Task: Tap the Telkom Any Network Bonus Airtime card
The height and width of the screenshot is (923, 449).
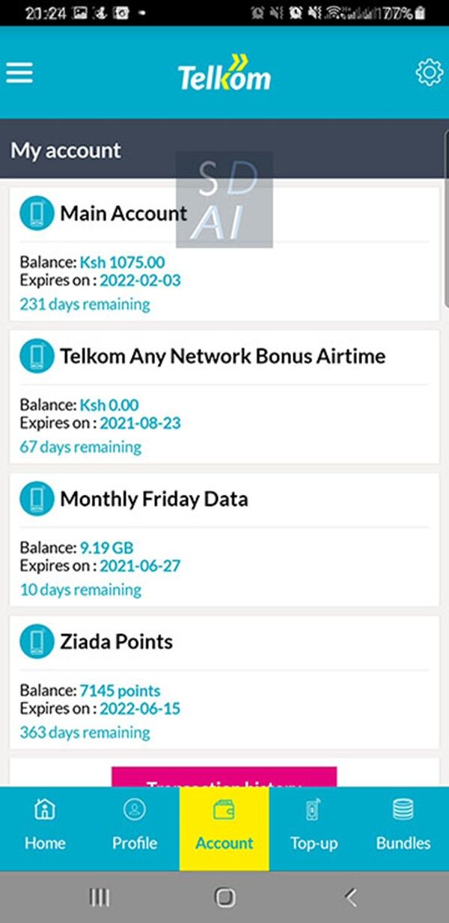Action: pos(224,393)
